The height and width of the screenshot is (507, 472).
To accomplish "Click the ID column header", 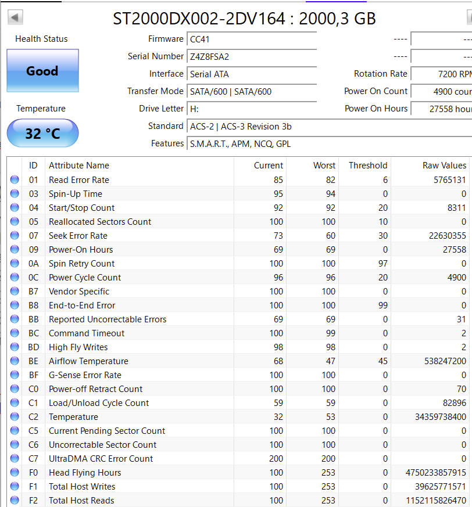I will pyautogui.click(x=33, y=166).
